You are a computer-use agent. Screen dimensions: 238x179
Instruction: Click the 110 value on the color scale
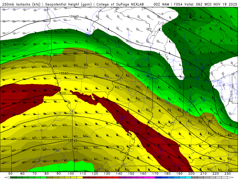(x=83, y=174)
